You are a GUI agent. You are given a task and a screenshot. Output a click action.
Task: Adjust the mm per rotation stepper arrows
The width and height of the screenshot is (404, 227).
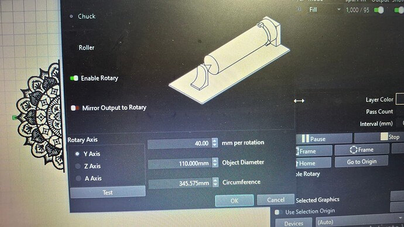coord(215,143)
